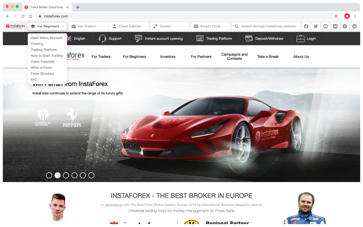This screenshot has width=363, height=227.
Task: Reload the page
Action: tap(23, 16)
